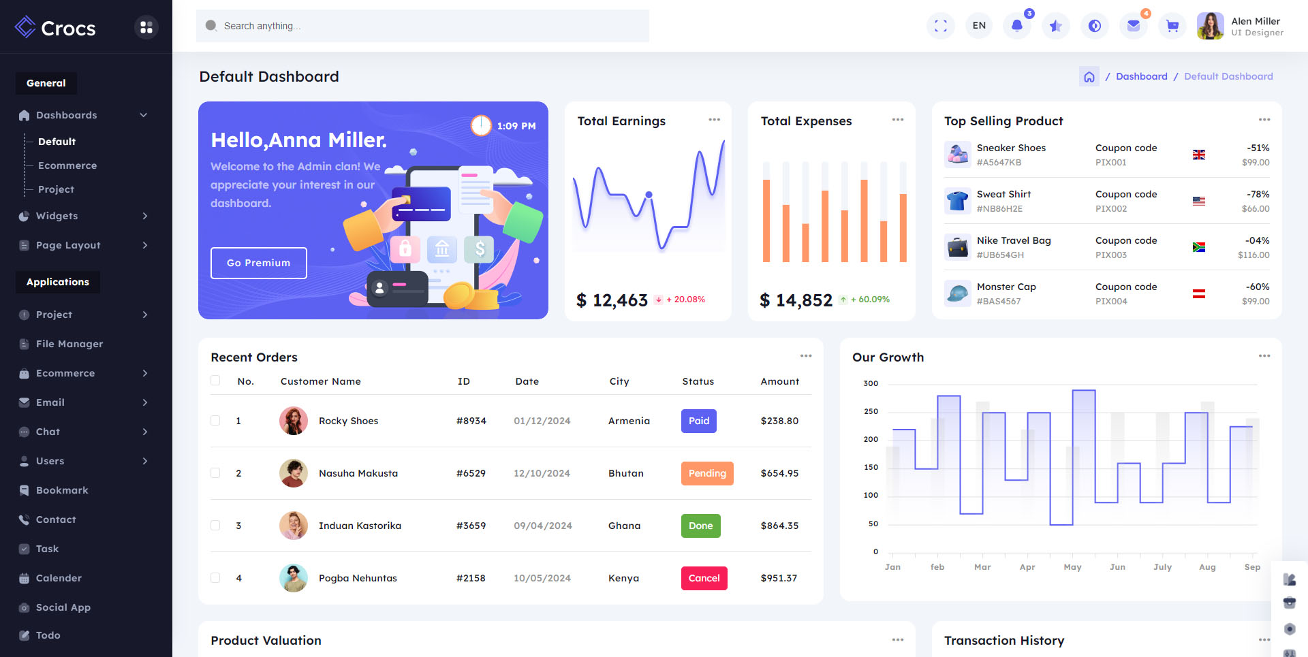The image size is (1308, 657).
Task: Click the sidebar grid toggle icon
Action: [x=146, y=27]
